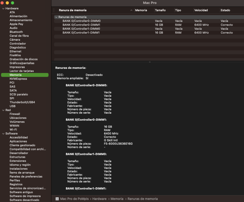This screenshot has height=202, width=244.
Task: Sort by the Tipo column header
Action: pos(178,10)
